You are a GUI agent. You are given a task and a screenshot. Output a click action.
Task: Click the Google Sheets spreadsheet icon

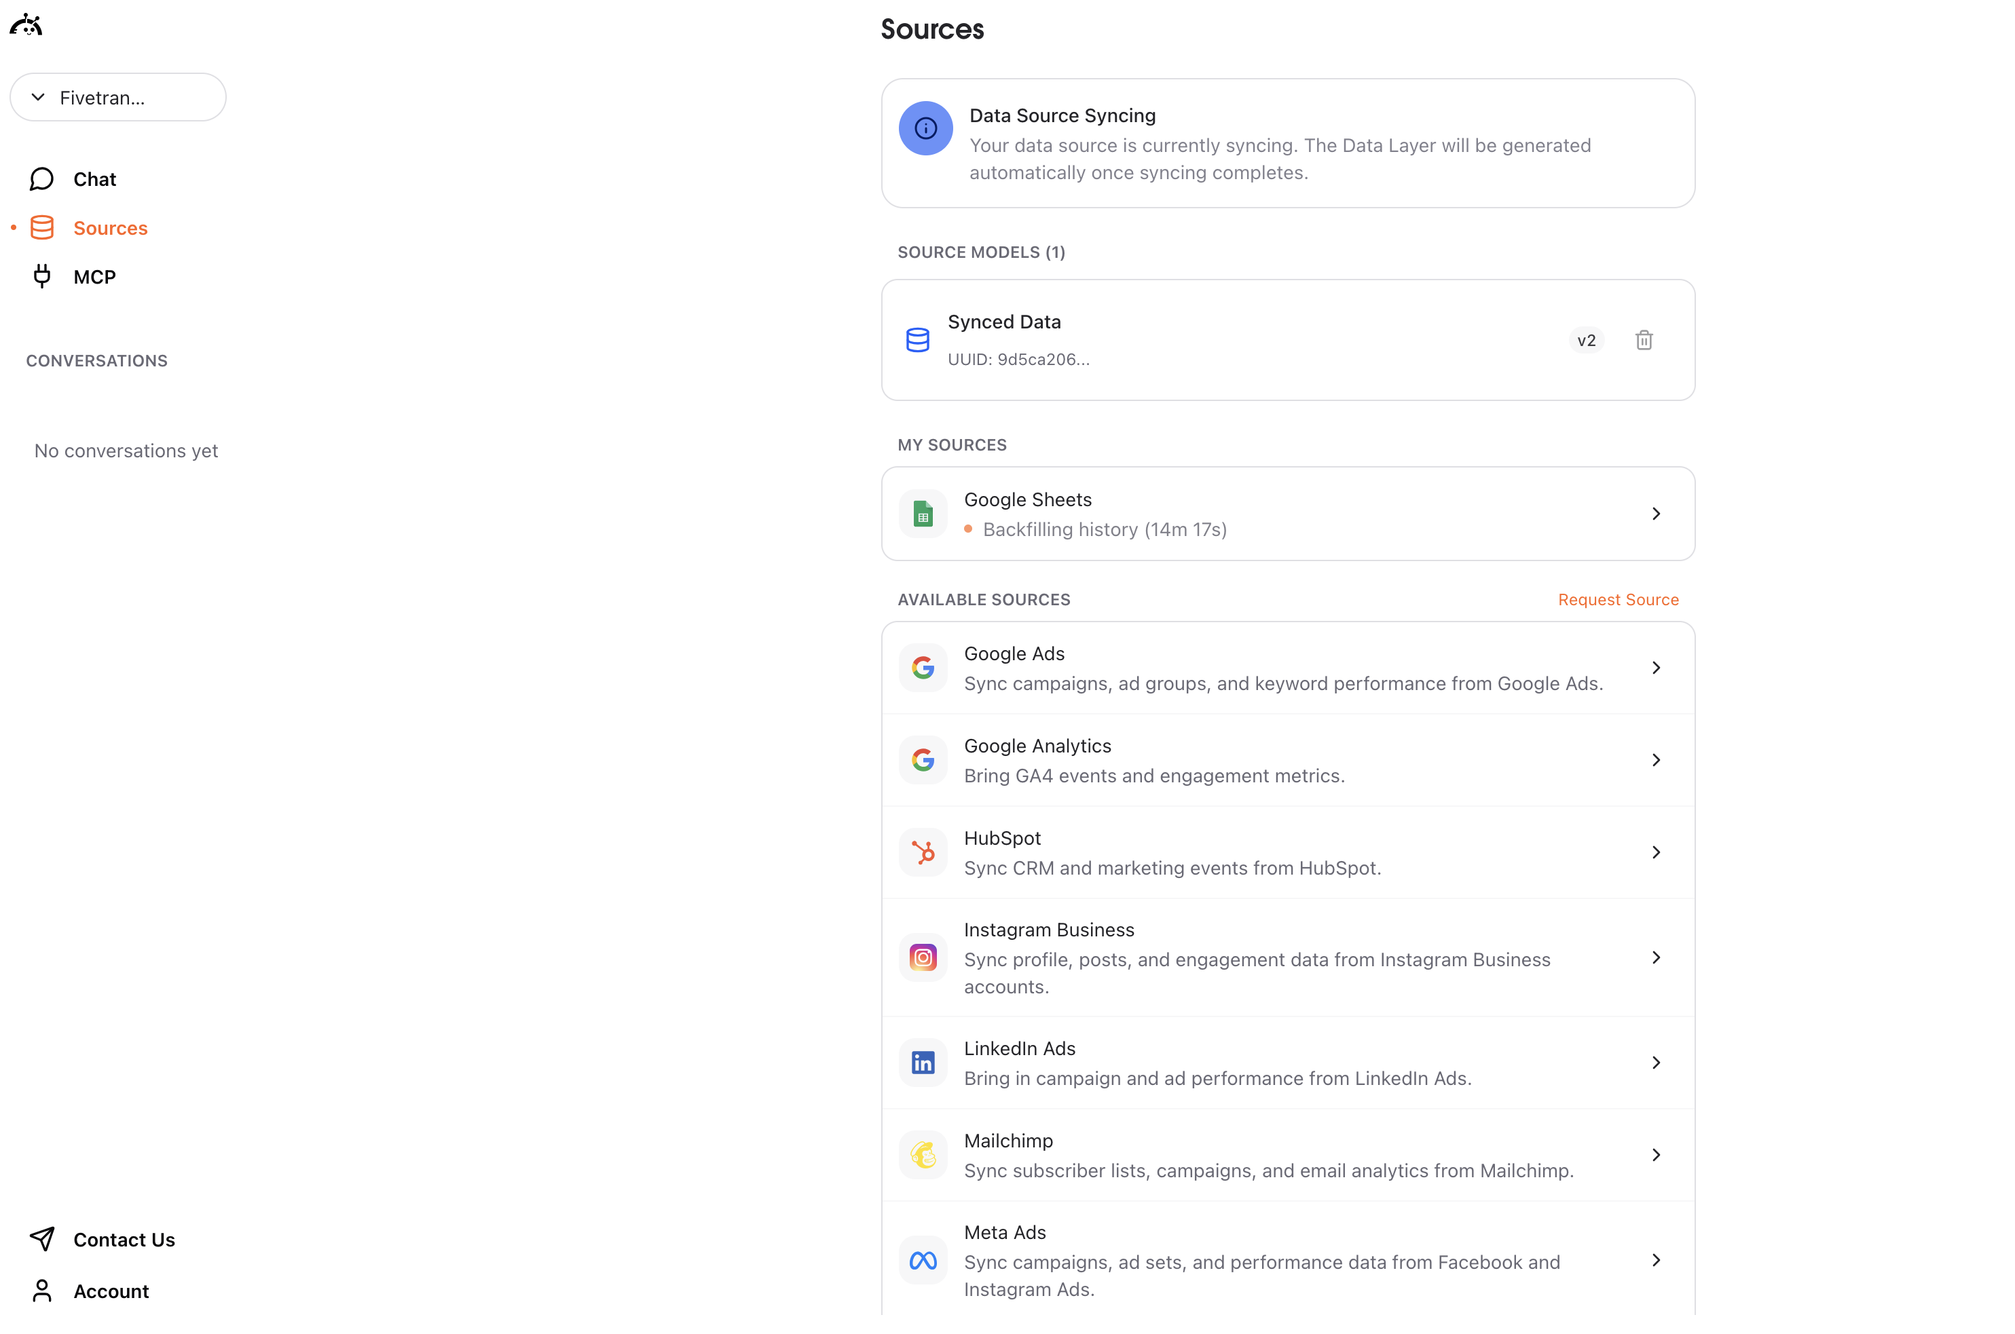pos(923,513)
